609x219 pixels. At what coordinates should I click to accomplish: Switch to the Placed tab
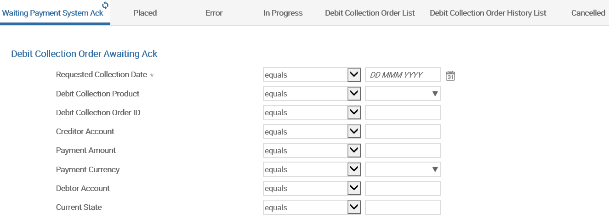(145, 13)
